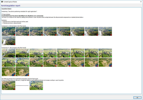Pick last first-row Component 2 thumbnail
The width and height of the screenshot is (143, 100).
click(x=105, y=53)
